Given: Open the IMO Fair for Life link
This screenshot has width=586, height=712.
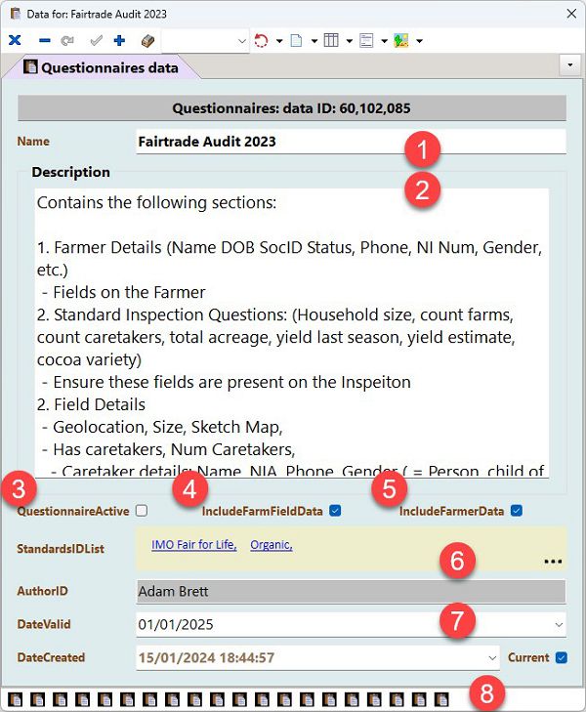Looking at the screenshot, I should click(x=193, y=544).
